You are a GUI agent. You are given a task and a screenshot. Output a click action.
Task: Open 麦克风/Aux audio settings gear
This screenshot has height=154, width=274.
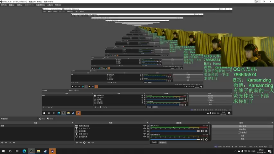(207, 131)
